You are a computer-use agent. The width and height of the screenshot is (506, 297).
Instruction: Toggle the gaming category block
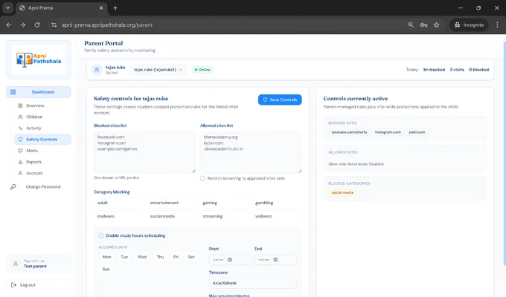[x=224, y=203]
